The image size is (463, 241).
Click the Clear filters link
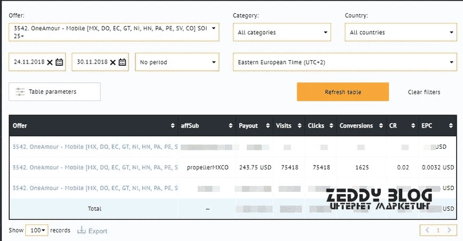point(424,92)
